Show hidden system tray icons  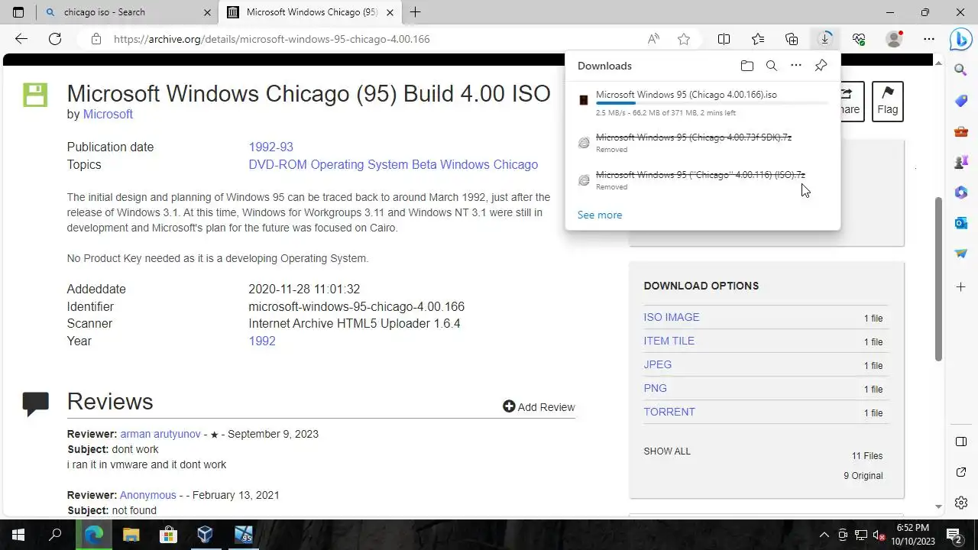[824, 535]
